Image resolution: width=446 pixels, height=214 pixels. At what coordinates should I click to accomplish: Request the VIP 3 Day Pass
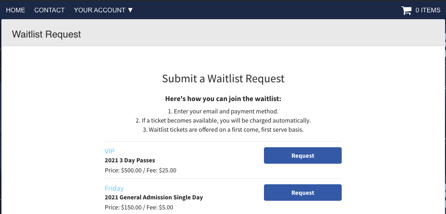(303, 155)
